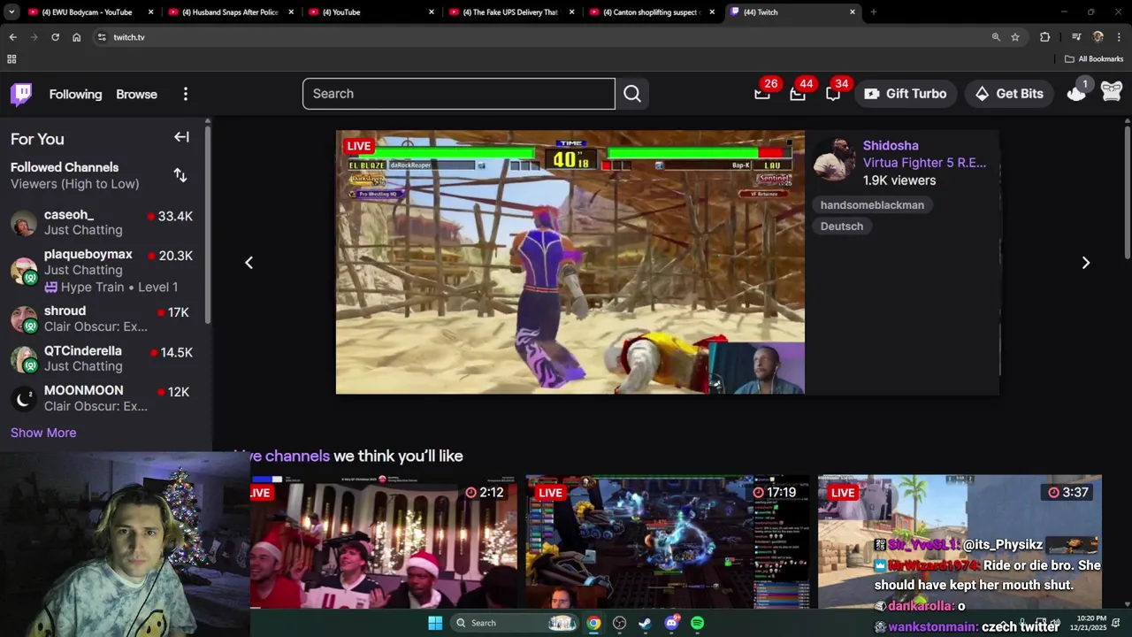
Task: Open whispers icon with 34 badge
Action: [x=834, y=92]
